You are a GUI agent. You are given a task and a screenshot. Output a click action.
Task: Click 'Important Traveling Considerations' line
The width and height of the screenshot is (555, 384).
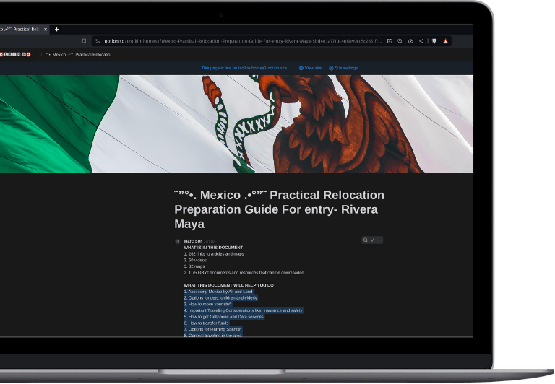(243, 310)
